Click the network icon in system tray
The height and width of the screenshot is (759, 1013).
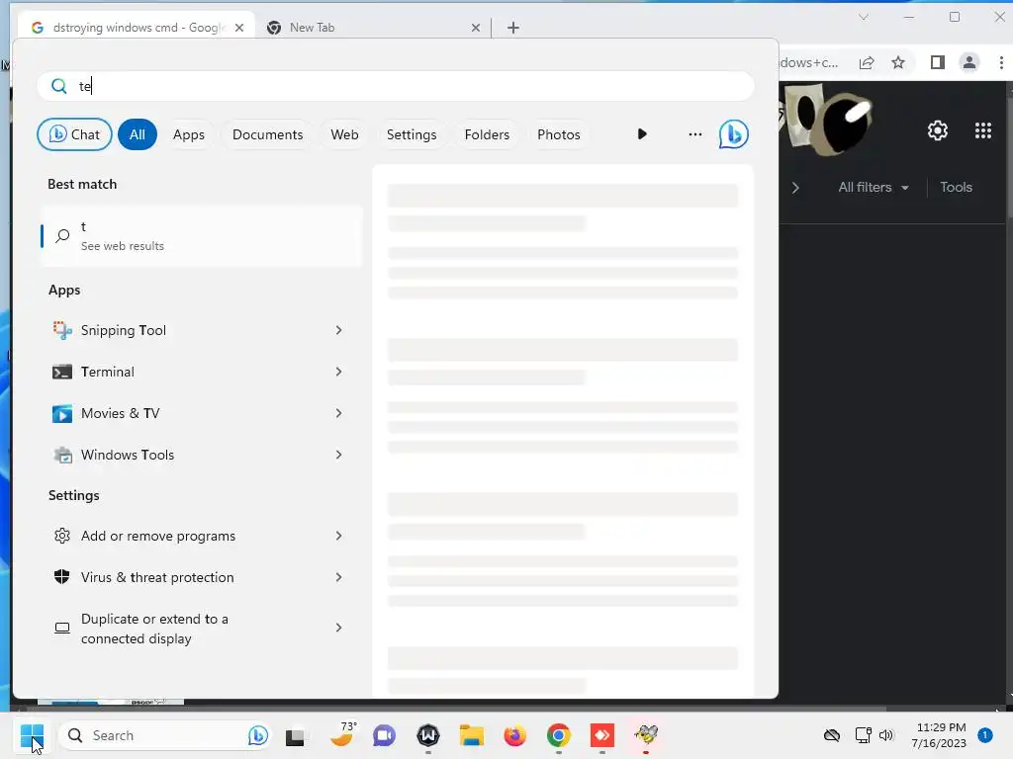click(863, 735)
